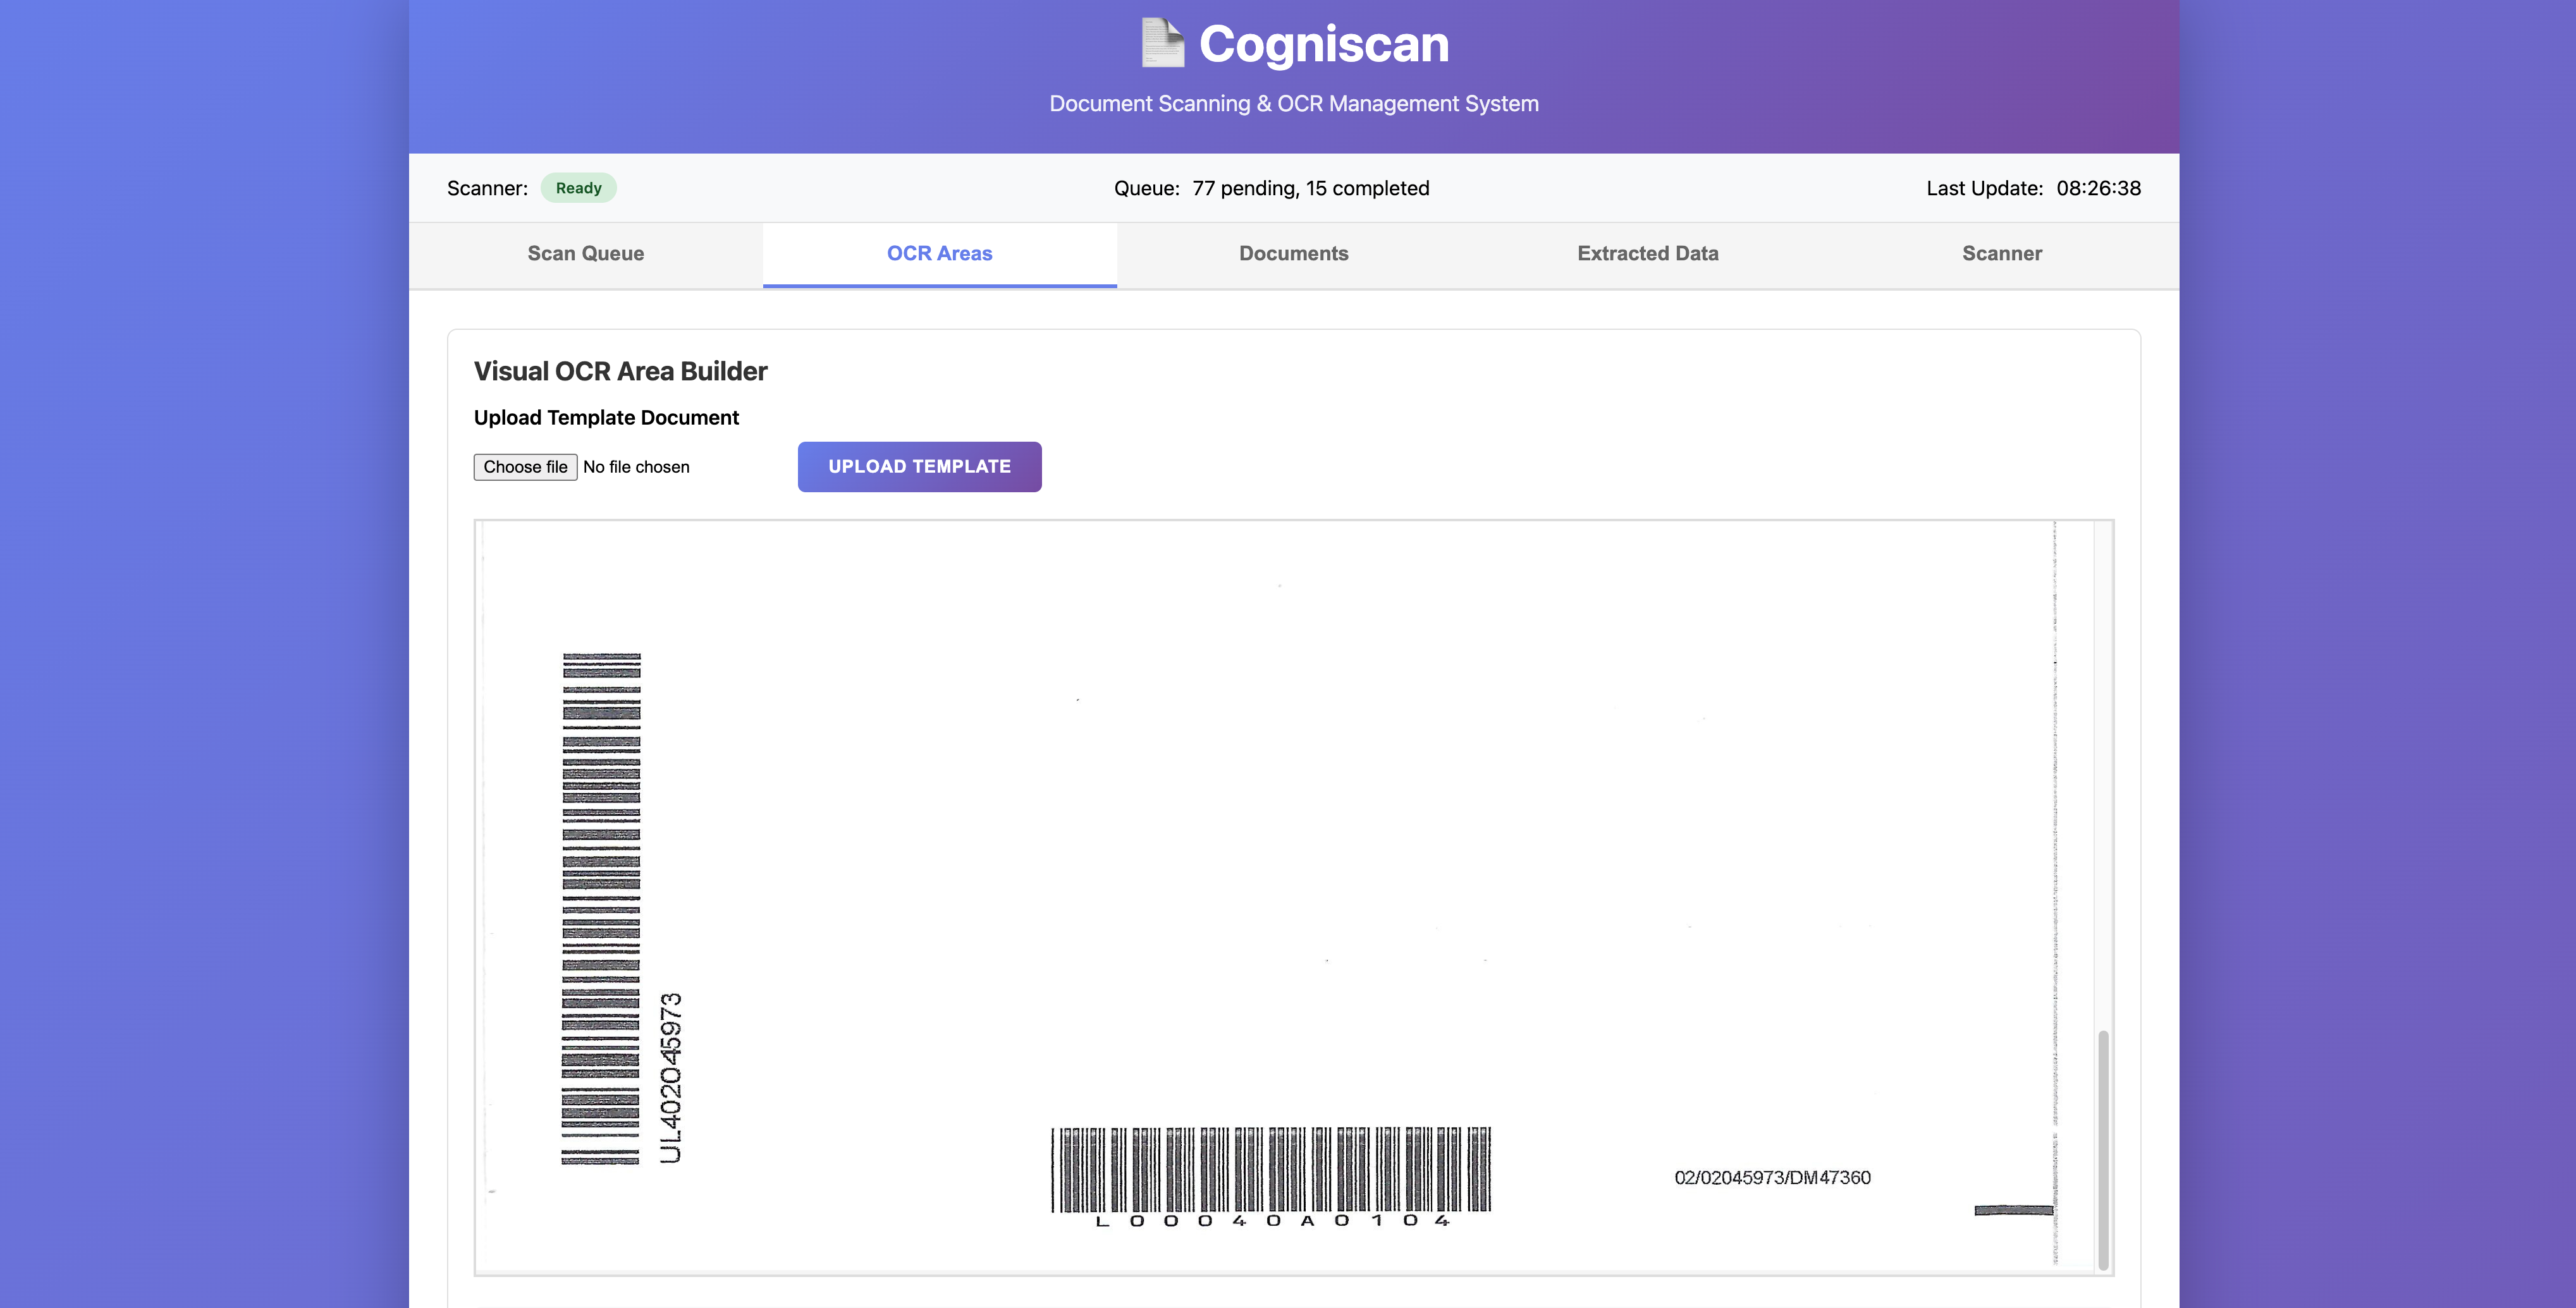
Task: Click the vertical barcode on template
Action: coord(601,907)
